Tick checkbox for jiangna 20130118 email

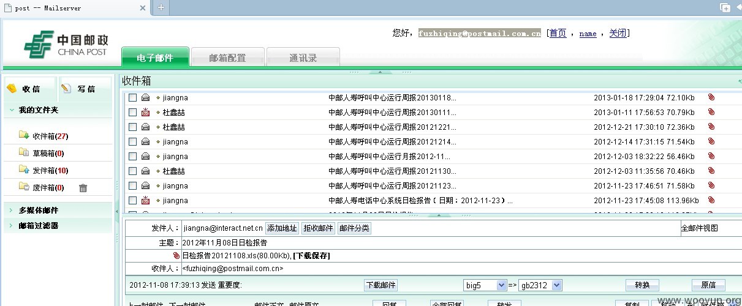[x=132, y=97]
